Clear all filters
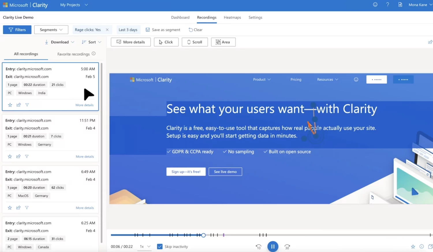Viewport: 433px width, 252px height. point(195,30)
